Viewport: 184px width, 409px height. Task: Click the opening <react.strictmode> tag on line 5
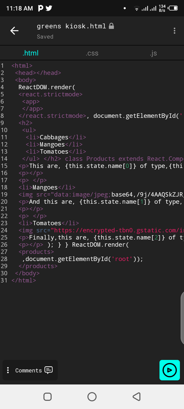[x=50, y=94]
